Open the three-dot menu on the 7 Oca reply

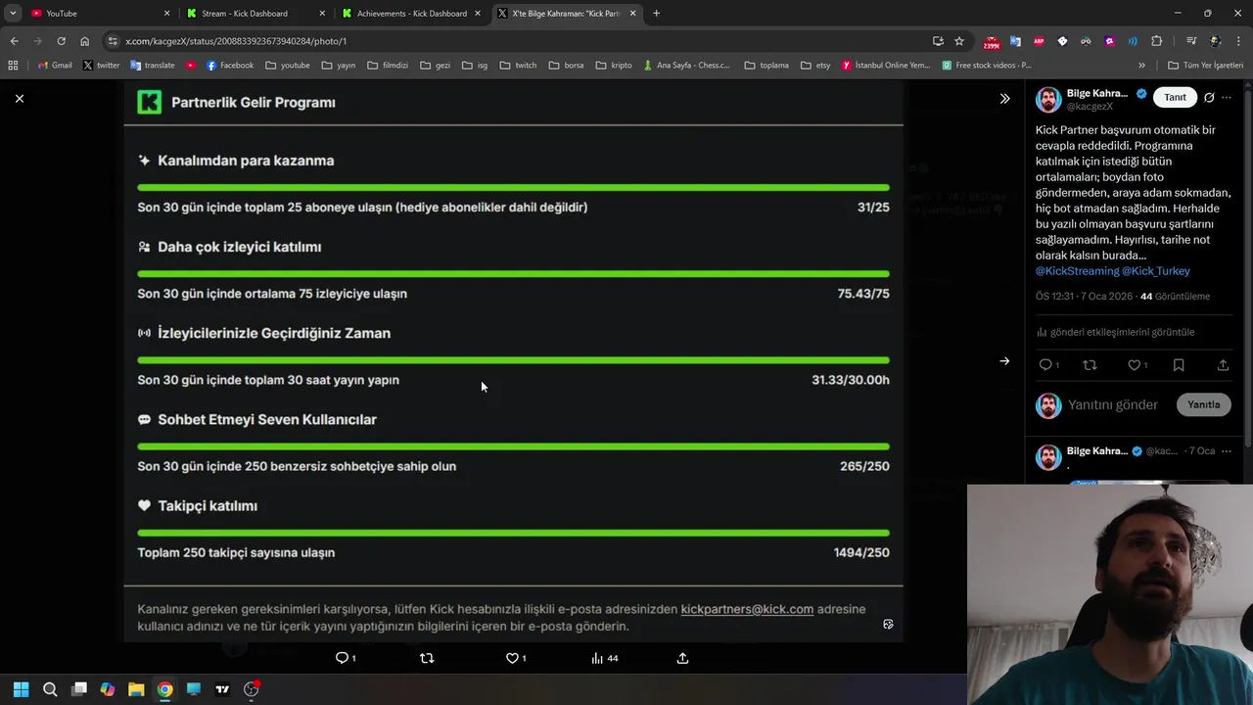[1226, 451]
